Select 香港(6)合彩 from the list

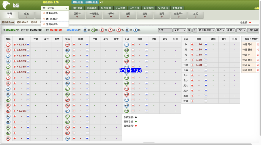55,13
